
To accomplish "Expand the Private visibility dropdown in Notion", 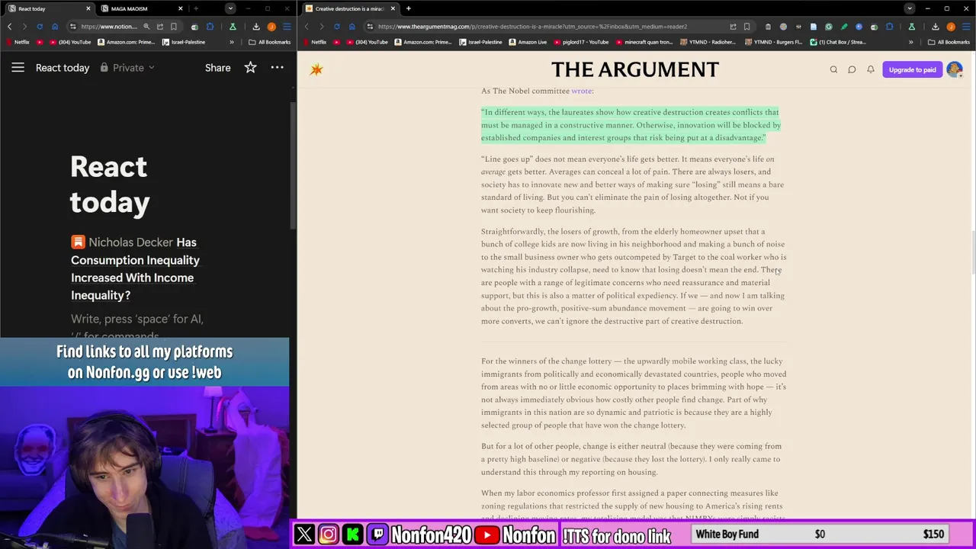I will coord(128,68).
